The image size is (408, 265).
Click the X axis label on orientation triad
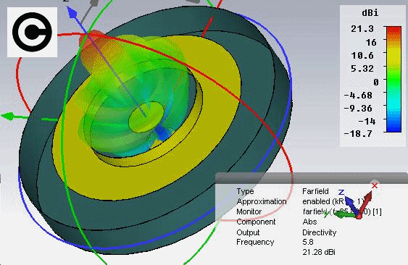(x=375, y=185)
